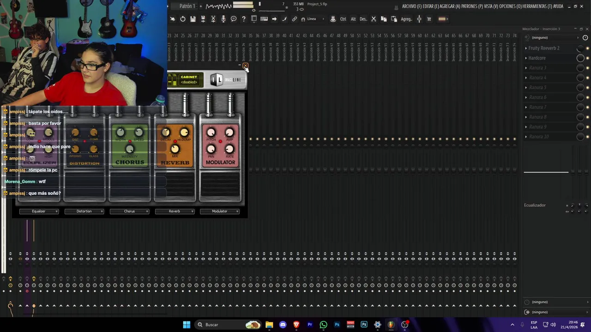Click the brush tool icon in toolbar

[284, 19]
